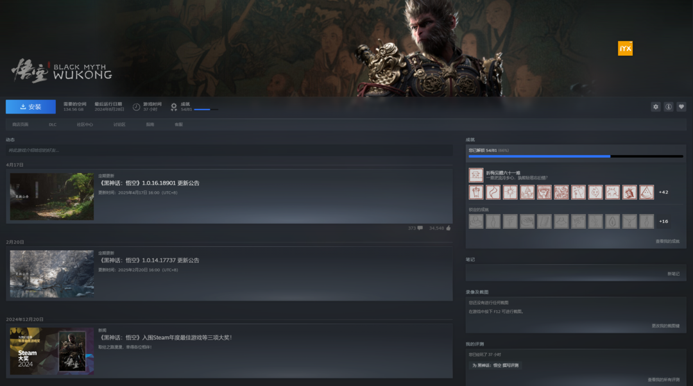This screenshot has width=693, height=386.
Task: Open the 讨论区 tab
Action: (119, 124)
